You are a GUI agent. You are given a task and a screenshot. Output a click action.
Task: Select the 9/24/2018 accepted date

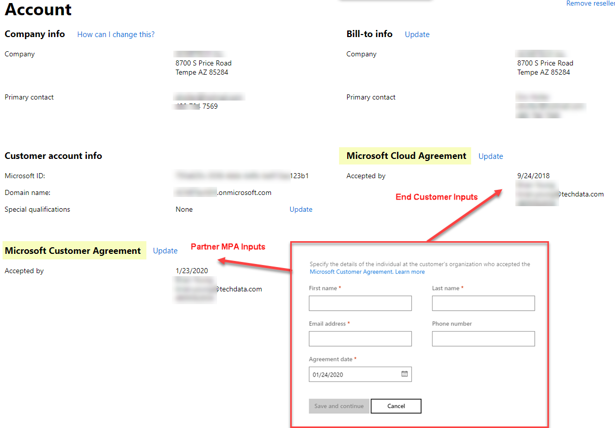[534, 176]
